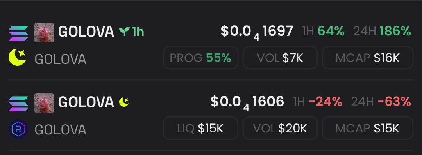Open chicken thumbnail of first GOLOVA token
422x155 pixels.
44,33
